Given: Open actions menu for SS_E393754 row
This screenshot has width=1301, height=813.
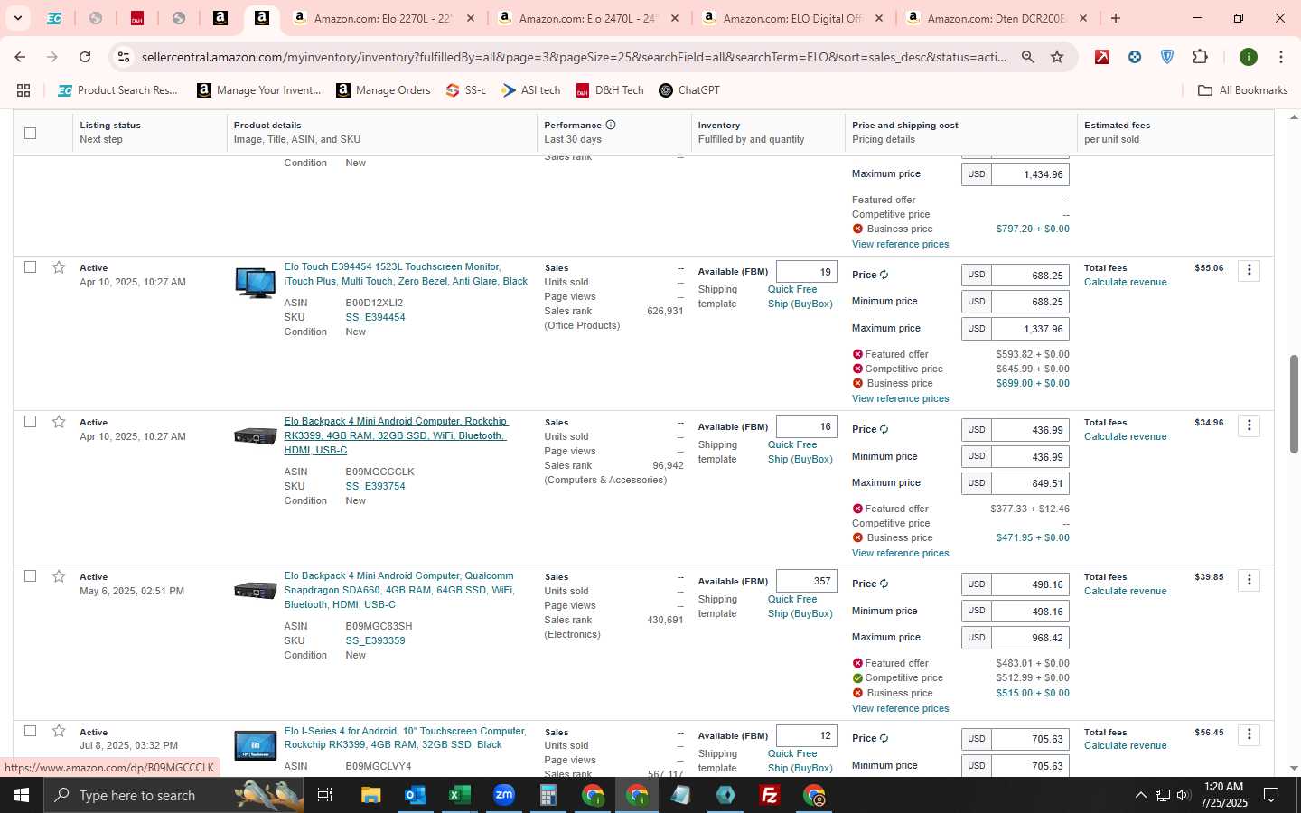Looking at the screenshot, I should 1249,425.
